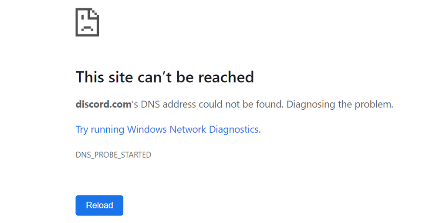Click the bold discord.com domain name
Image resolution: width=446 pixels, height=223 pixels.
[x=103, y=105]
